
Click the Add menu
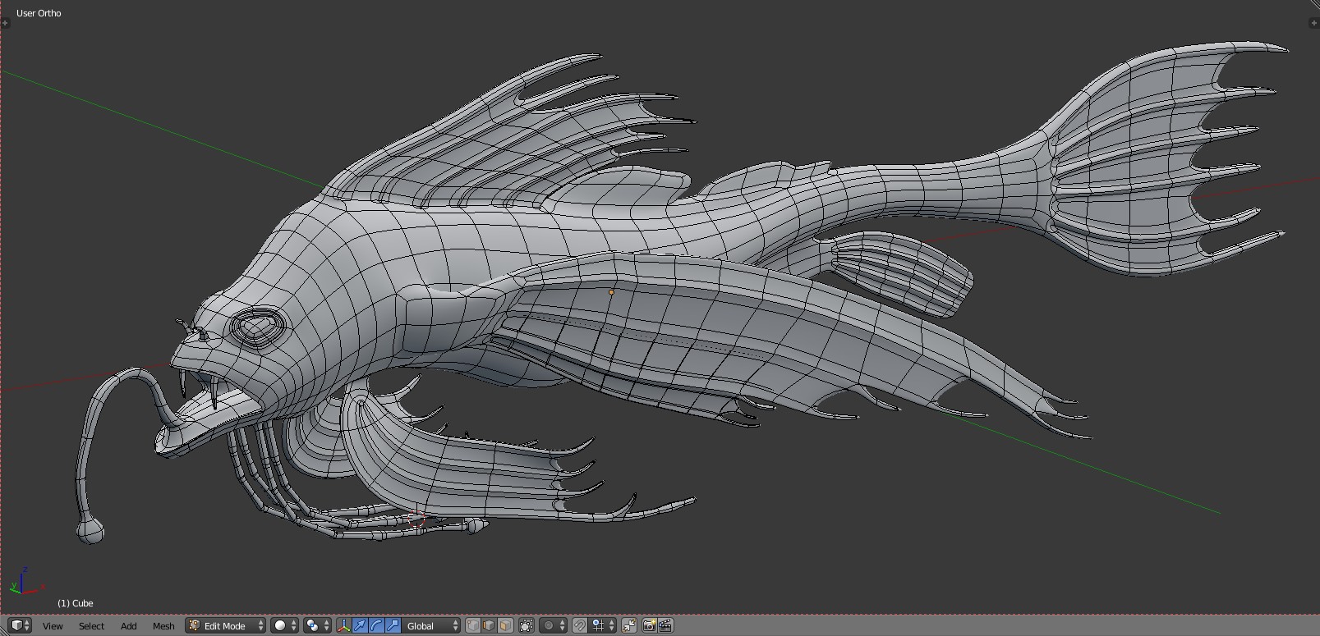coord(129,625)
